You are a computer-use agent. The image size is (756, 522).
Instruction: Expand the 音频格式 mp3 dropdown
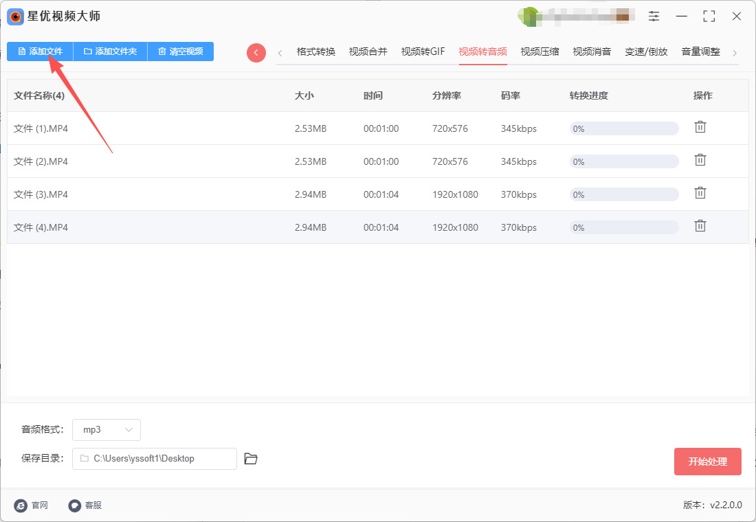pyautogui.click(x=107, y=430)
